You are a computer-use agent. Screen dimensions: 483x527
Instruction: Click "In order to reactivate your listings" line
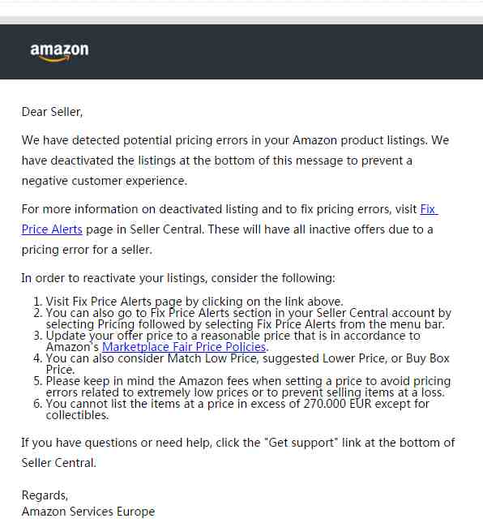(178, 278)
